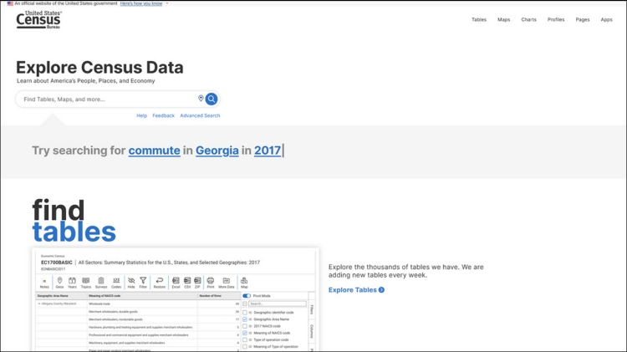This screenshot has height=352, width=627.
Task: Check the Type of operation code box
Action: point(245,339)
